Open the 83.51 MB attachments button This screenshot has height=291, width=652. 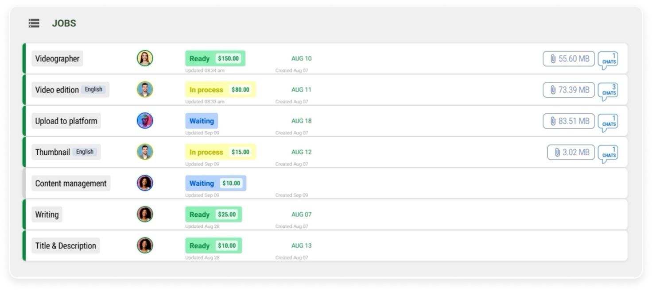click(569, 121)
